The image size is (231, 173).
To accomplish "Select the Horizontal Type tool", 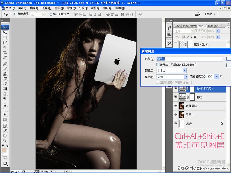I will point(5,110).
